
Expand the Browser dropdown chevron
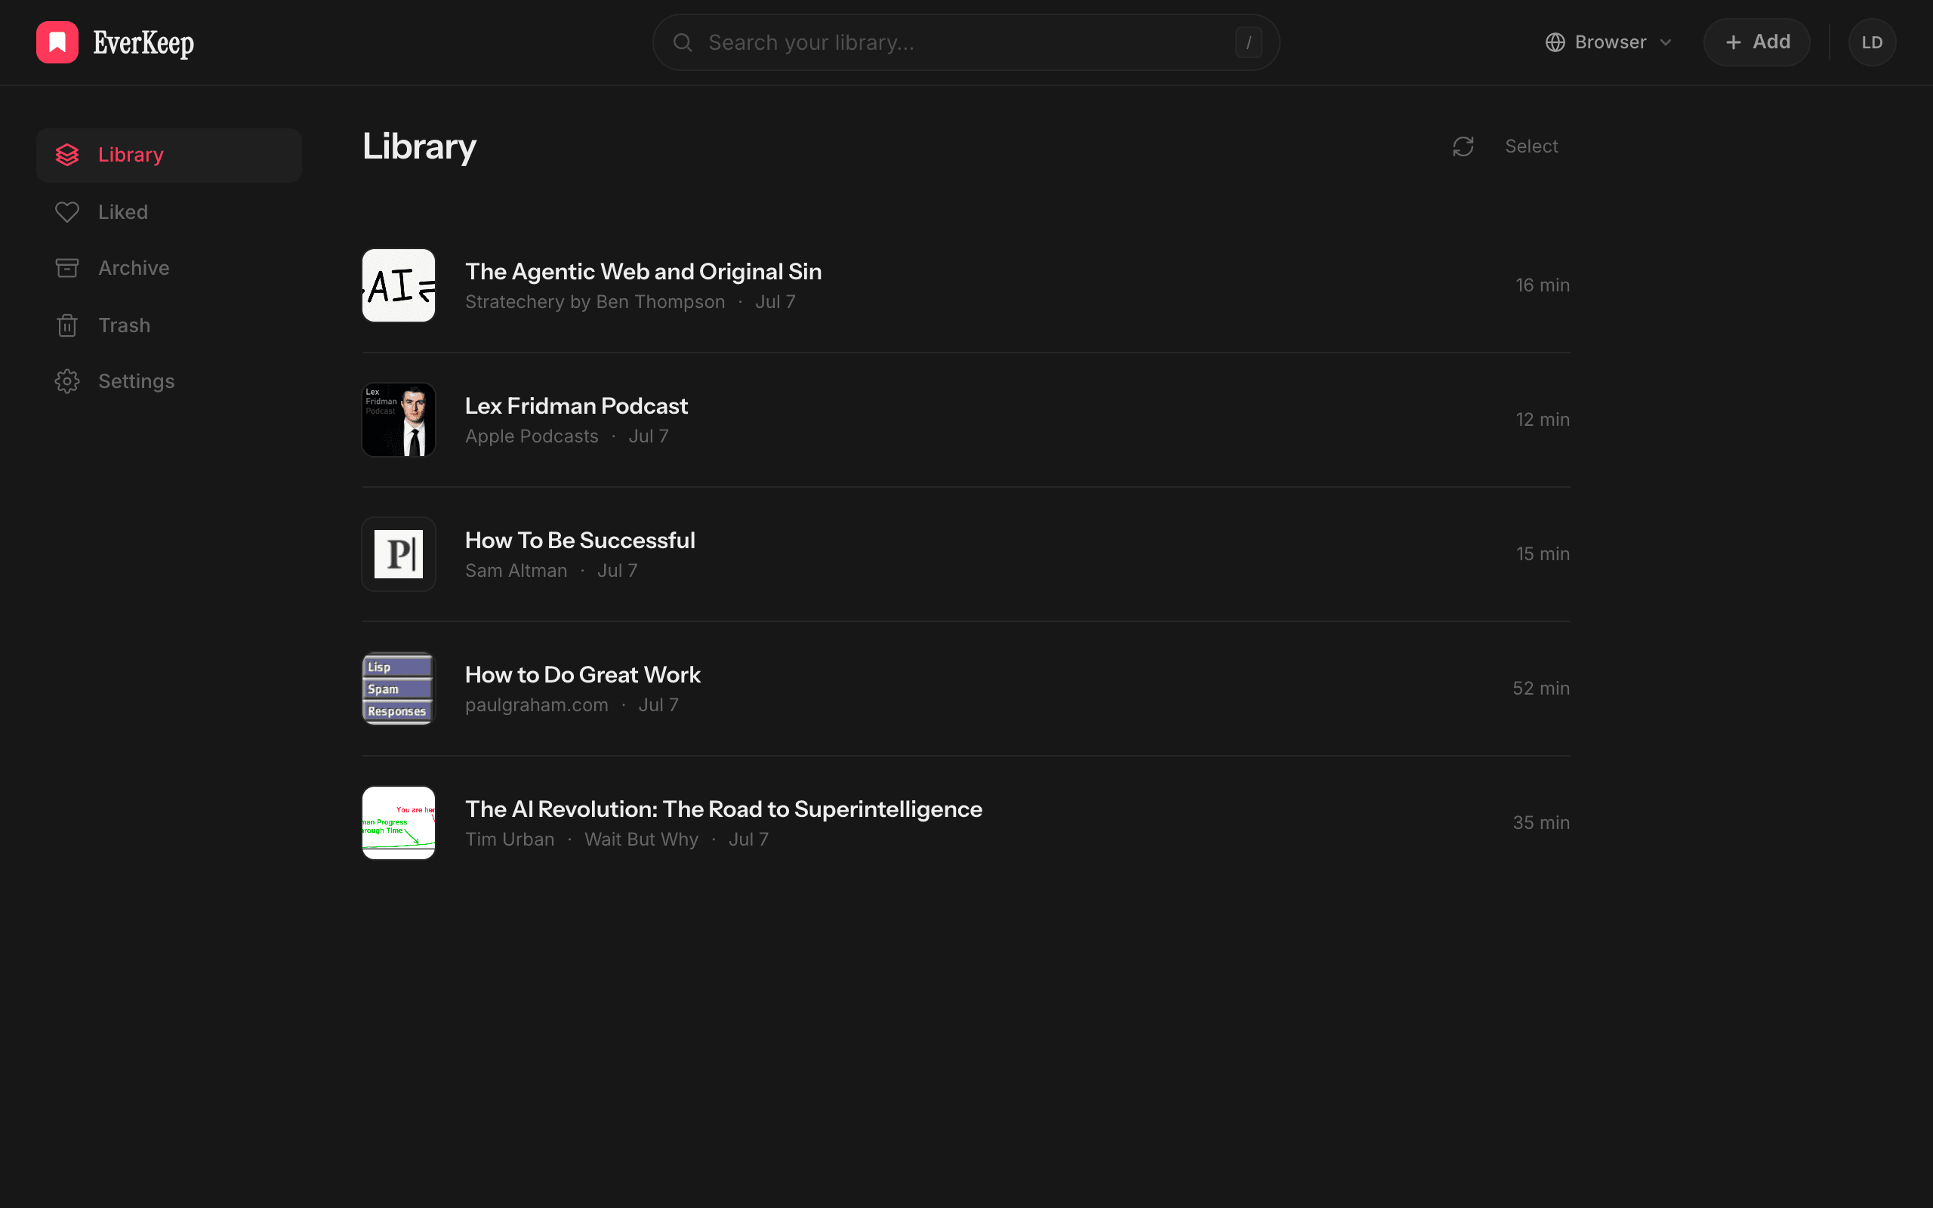click(1666, 42)
